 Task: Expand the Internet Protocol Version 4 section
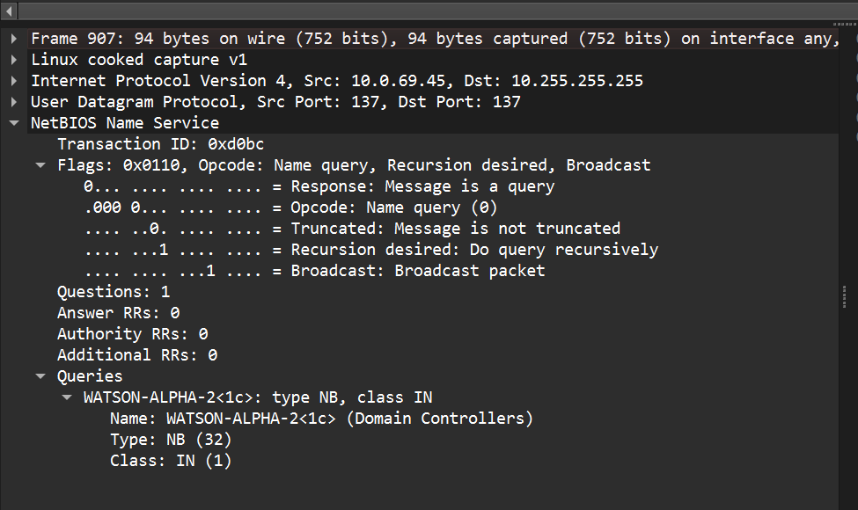tap(14, 81)
